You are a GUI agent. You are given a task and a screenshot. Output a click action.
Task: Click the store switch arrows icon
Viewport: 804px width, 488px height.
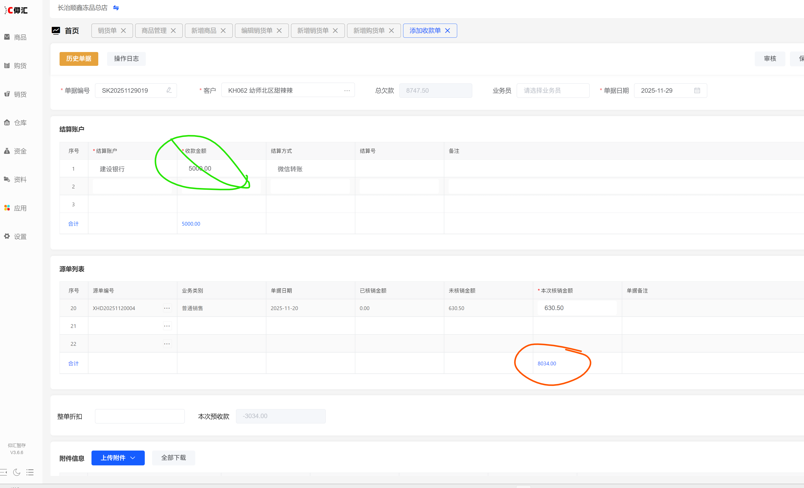[116, 8]
